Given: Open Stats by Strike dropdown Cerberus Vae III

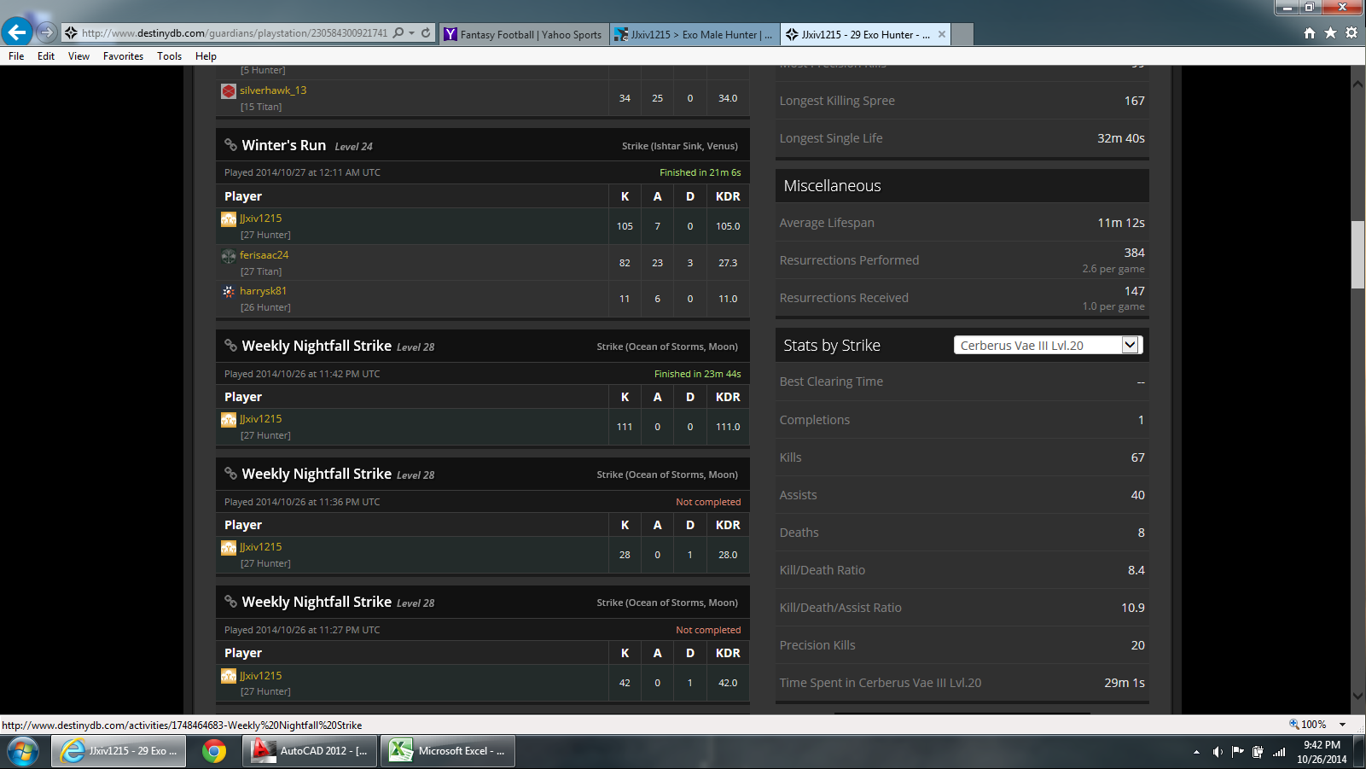Looking at the screenshot, I should [1047, 345].
